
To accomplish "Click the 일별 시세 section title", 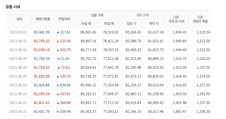I will pyautogui.click(x=13, y=7).
